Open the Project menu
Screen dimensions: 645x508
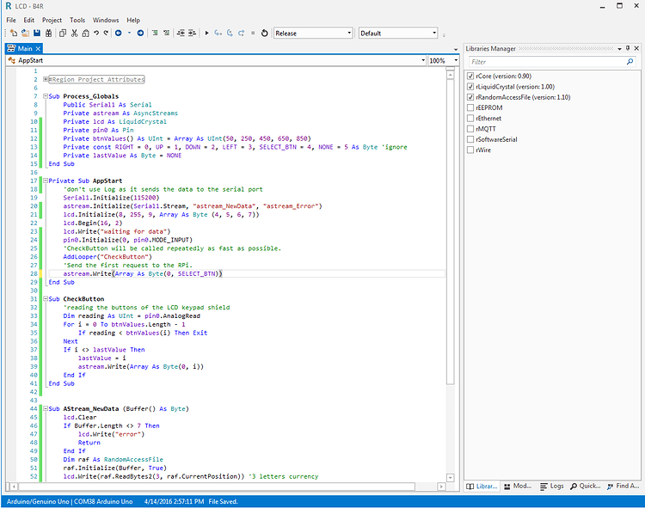click(52, 20)
